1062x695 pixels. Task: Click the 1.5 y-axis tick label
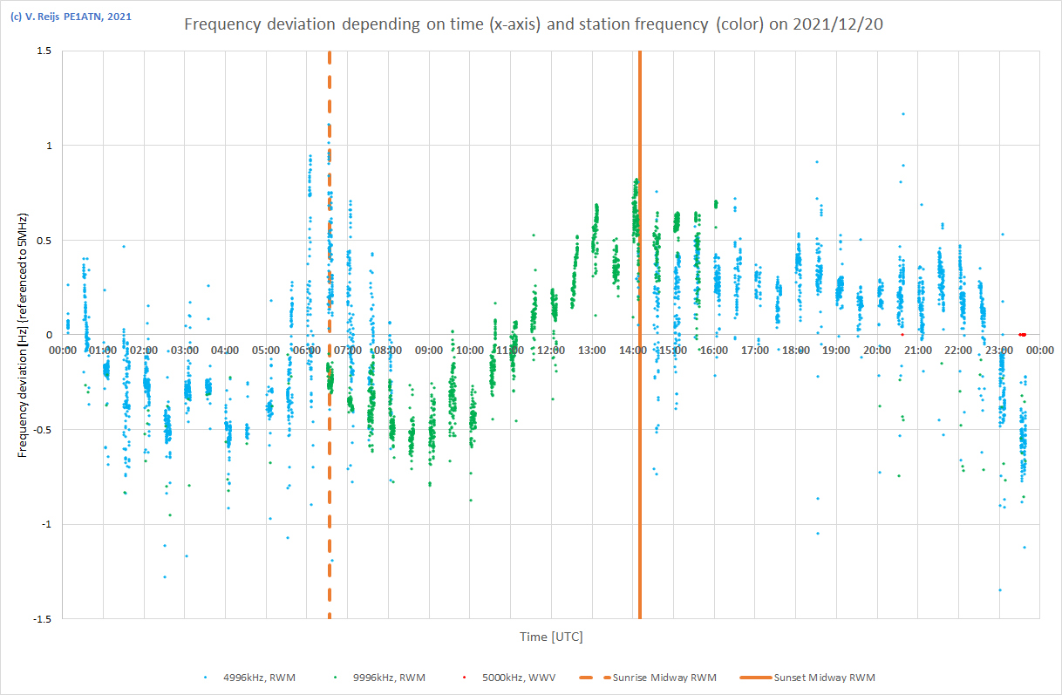[44, 51]
